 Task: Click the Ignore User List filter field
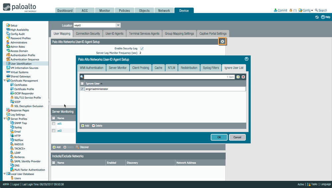[159, 77]
